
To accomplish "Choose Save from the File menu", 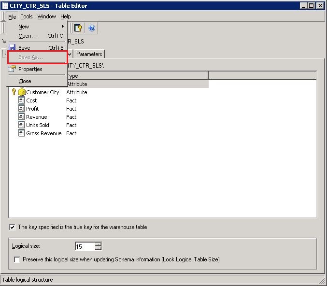I will [x=38, y=48].
